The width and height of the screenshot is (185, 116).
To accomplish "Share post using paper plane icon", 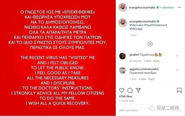I will coord(138,90).
